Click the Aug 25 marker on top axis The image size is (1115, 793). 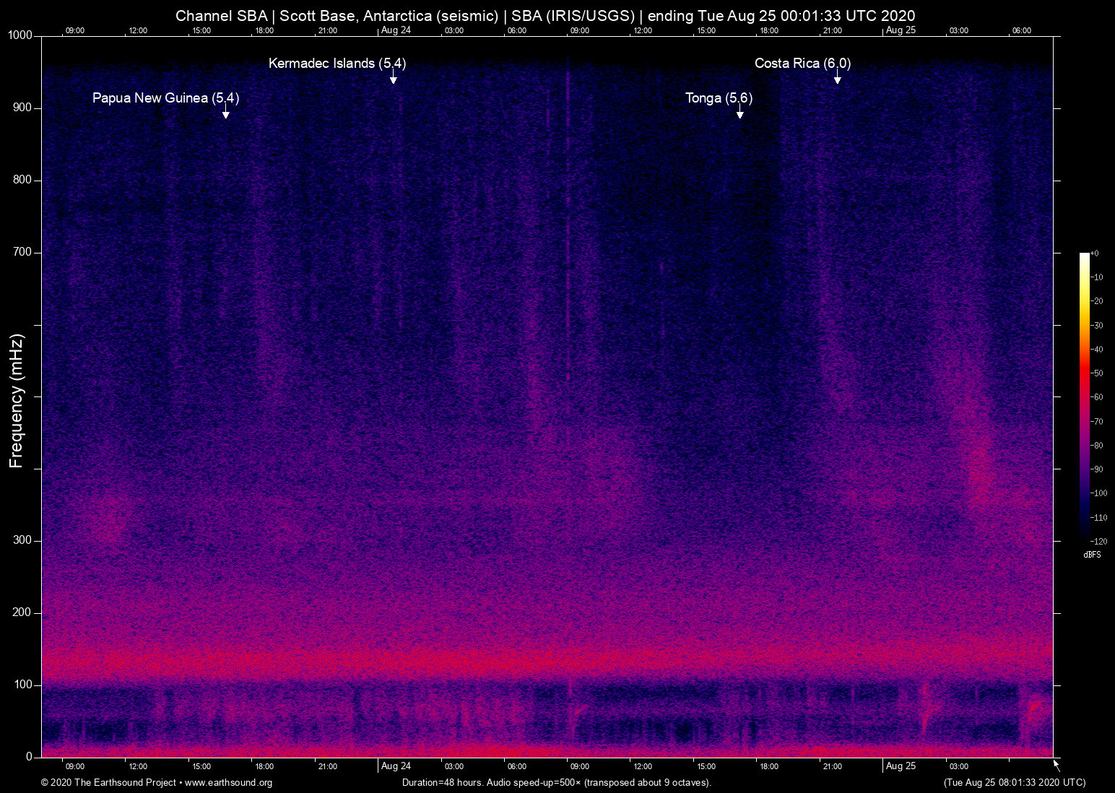[x=901, y=30]
